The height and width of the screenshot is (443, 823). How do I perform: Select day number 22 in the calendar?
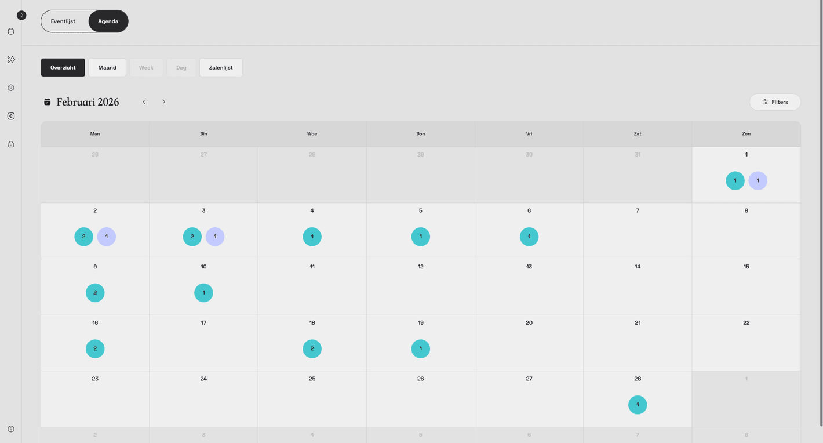(x=746, y=323)
